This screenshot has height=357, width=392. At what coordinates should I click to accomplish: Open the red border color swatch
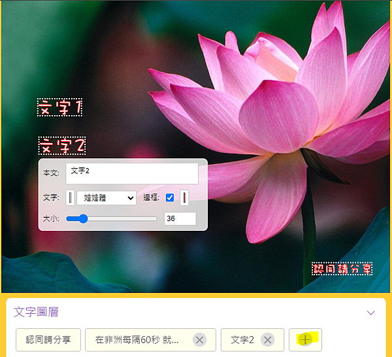point(184,198)
